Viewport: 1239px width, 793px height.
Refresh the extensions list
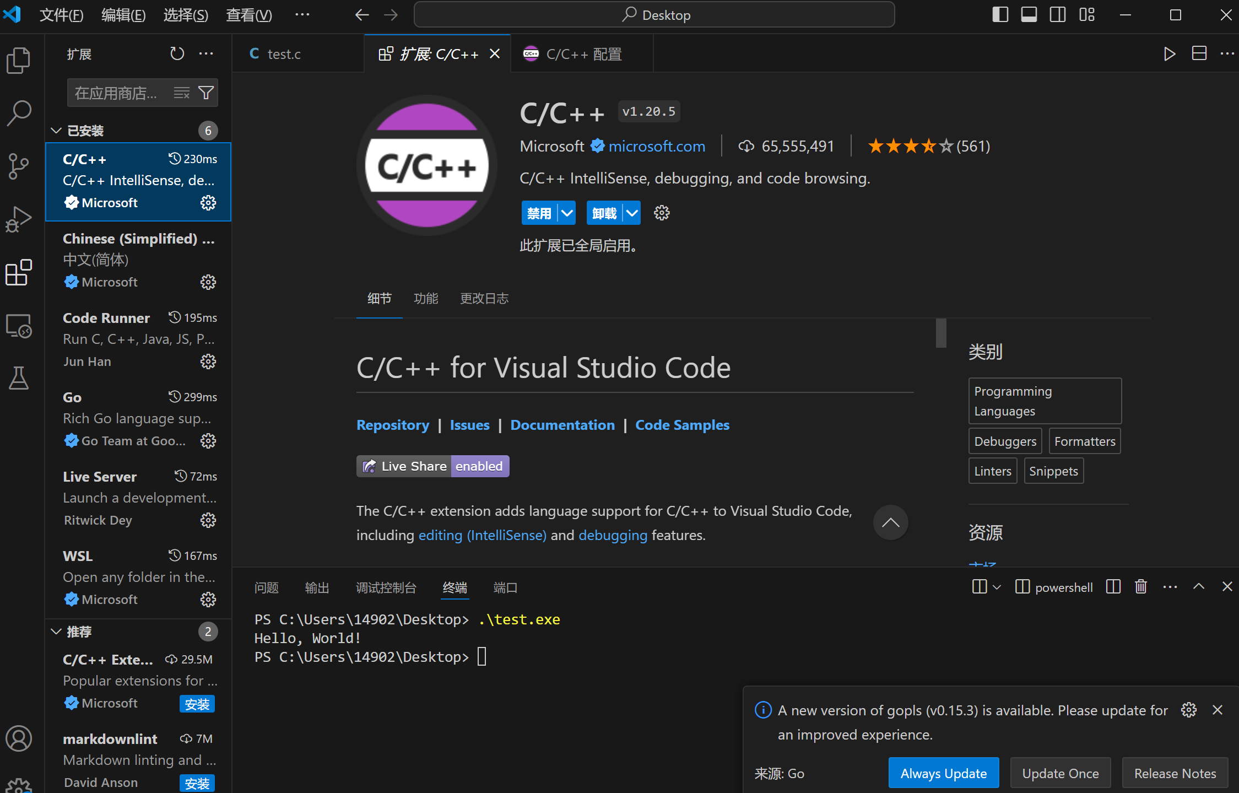(177, 53)
